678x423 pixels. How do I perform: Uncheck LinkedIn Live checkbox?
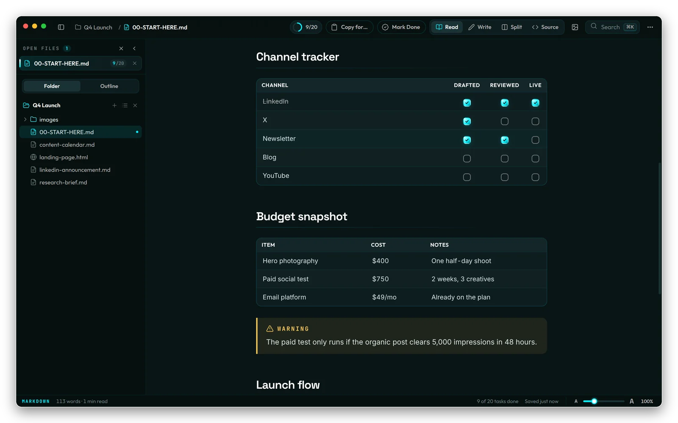pyautogui.click(x=536, y=103)
